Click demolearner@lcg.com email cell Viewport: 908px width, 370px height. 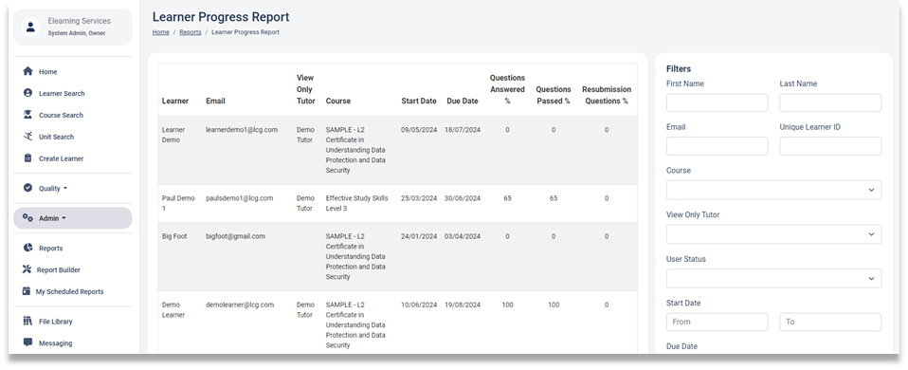[x=240, y=305]
